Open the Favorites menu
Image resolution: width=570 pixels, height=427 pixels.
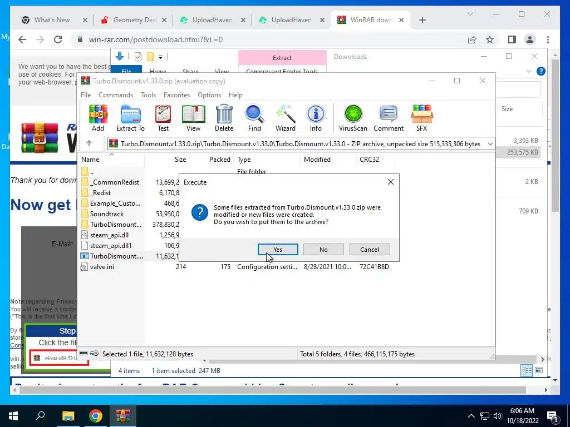[176, 95]
